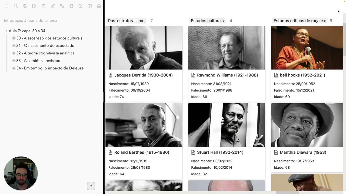The height and width of the screenshot is (194, 346).
Task: Click bullet of 34 - Em tempo: o impacto de Deleuze
Action: click(x=14, y=68)
